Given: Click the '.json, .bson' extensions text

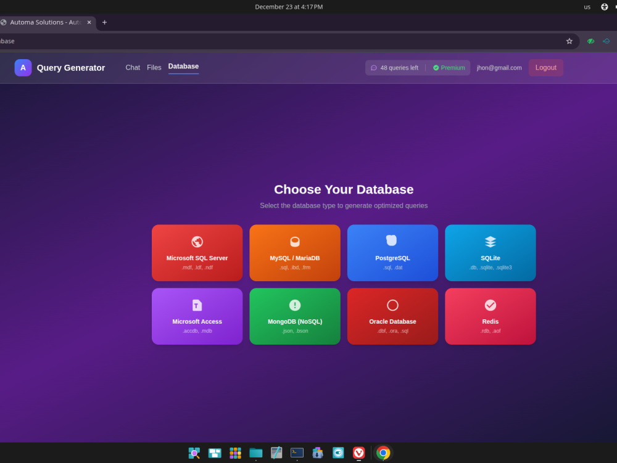Looking at the screenshot, I should pos(295,331).
